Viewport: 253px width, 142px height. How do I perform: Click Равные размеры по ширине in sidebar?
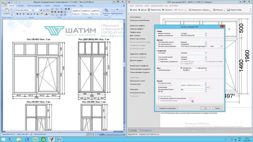tap(140, 69)
